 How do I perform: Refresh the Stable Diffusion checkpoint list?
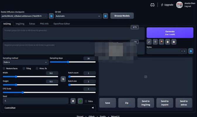(51, 16)
